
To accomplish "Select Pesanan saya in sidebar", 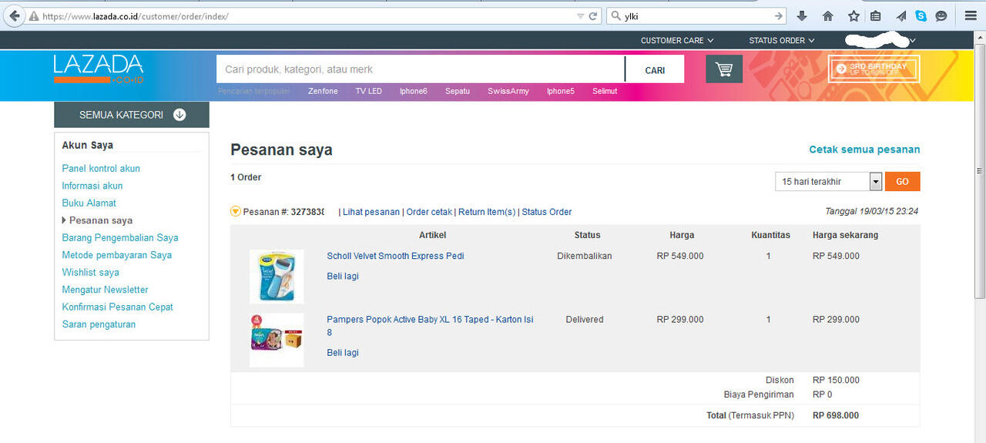I will click(x=101, y=220).
